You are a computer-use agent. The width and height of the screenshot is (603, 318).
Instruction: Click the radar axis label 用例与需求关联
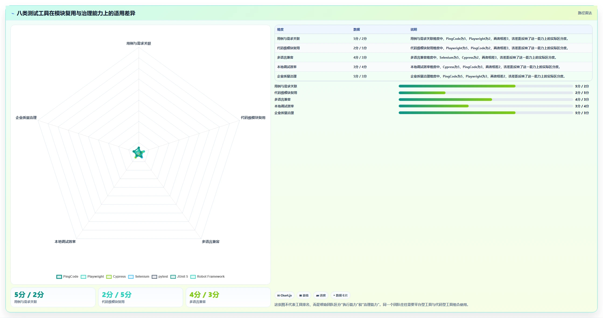tap(139, 44)
